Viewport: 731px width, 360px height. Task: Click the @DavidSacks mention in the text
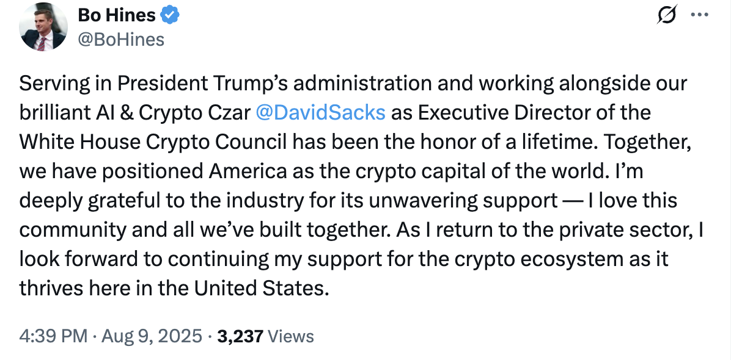tap(320, 112)
